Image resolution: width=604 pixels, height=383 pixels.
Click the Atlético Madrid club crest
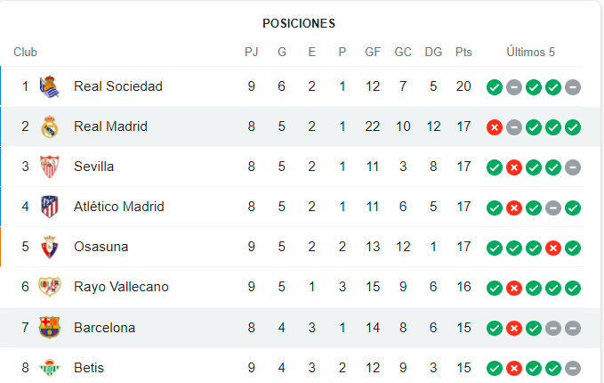(50, 207)
